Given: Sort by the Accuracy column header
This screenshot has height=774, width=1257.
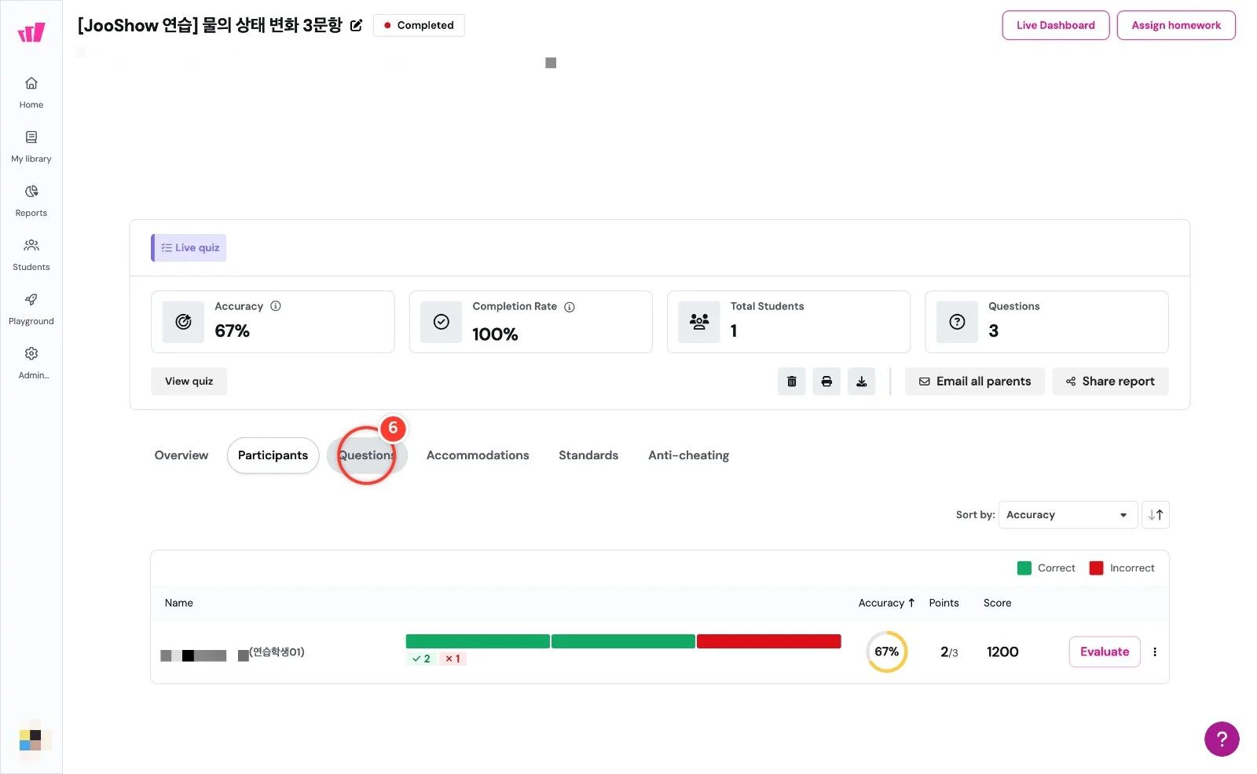Looking at the screenshot, I should [x=886, y=603].
